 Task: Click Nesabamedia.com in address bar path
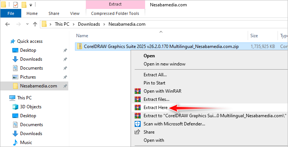pos(127,24)
